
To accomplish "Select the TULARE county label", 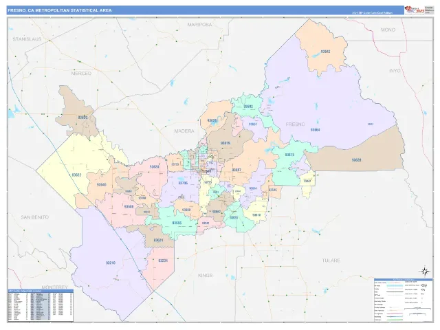I will point(331,261).
